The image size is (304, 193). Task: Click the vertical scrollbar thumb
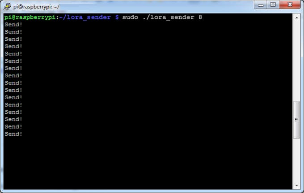(x=297, y=120)
